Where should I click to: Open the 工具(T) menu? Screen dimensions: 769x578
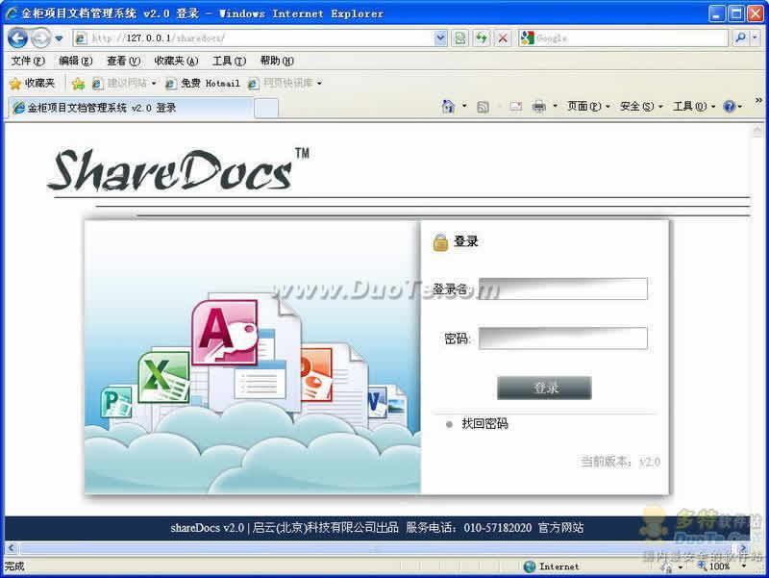(229, 61)
